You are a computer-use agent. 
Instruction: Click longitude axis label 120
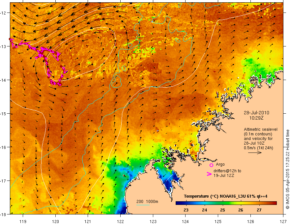pos(55,221)
